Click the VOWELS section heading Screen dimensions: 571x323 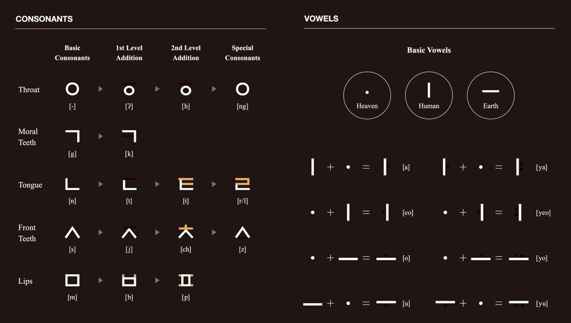click(321, 19)
